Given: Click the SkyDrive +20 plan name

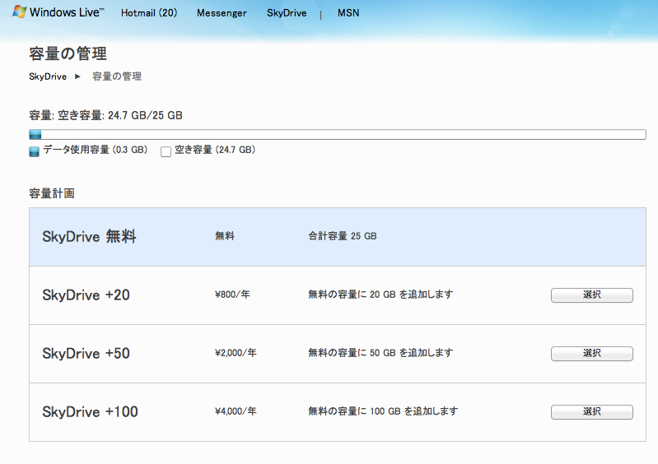Looking at the screenshot, I should [86, 295].
